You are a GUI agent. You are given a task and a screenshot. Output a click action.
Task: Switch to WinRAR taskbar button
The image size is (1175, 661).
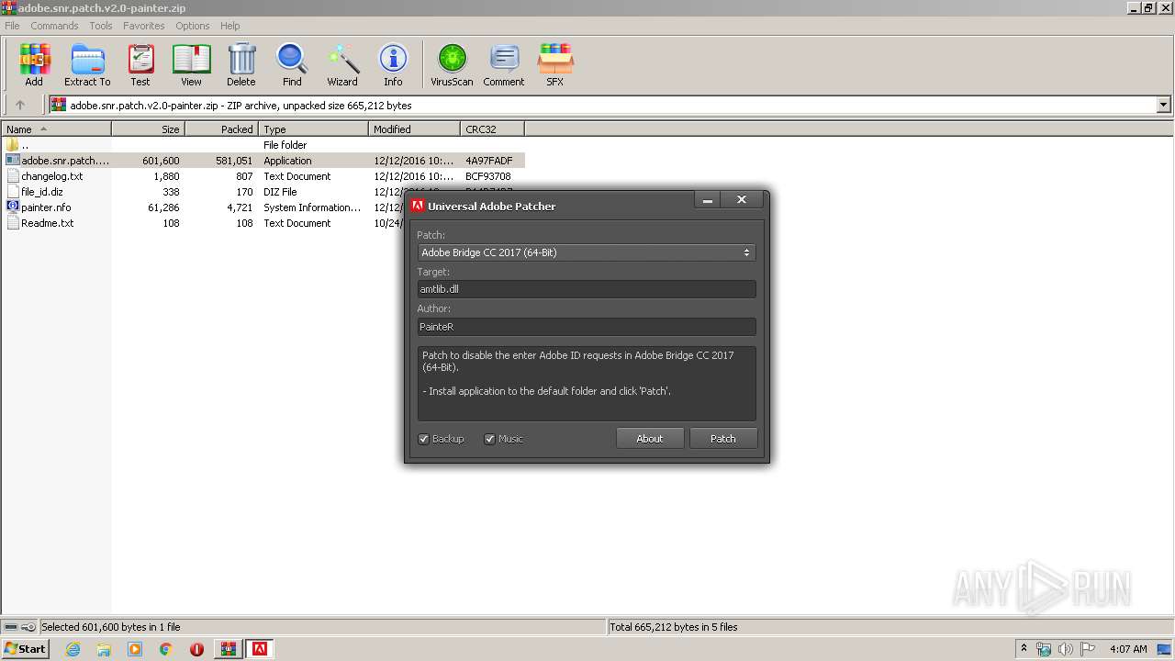click(228, 649)
